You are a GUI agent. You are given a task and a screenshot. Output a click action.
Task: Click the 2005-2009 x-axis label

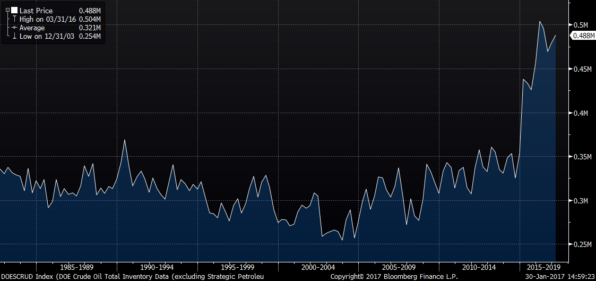tap(399, 267)
